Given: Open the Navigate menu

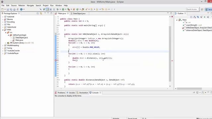Looking at the screenshot, I should pos(30,6).
